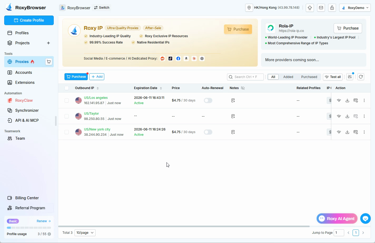The width and height of the screenshot is (375, 243).
Task: Select all proxies with header checkbox
Action: 67,88
